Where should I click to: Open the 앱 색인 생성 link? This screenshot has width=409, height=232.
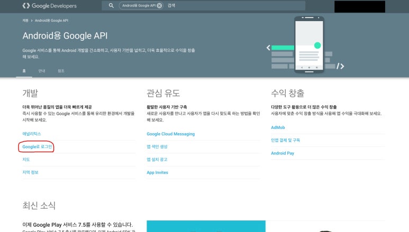pyautogui.click(x=157, y=147)
